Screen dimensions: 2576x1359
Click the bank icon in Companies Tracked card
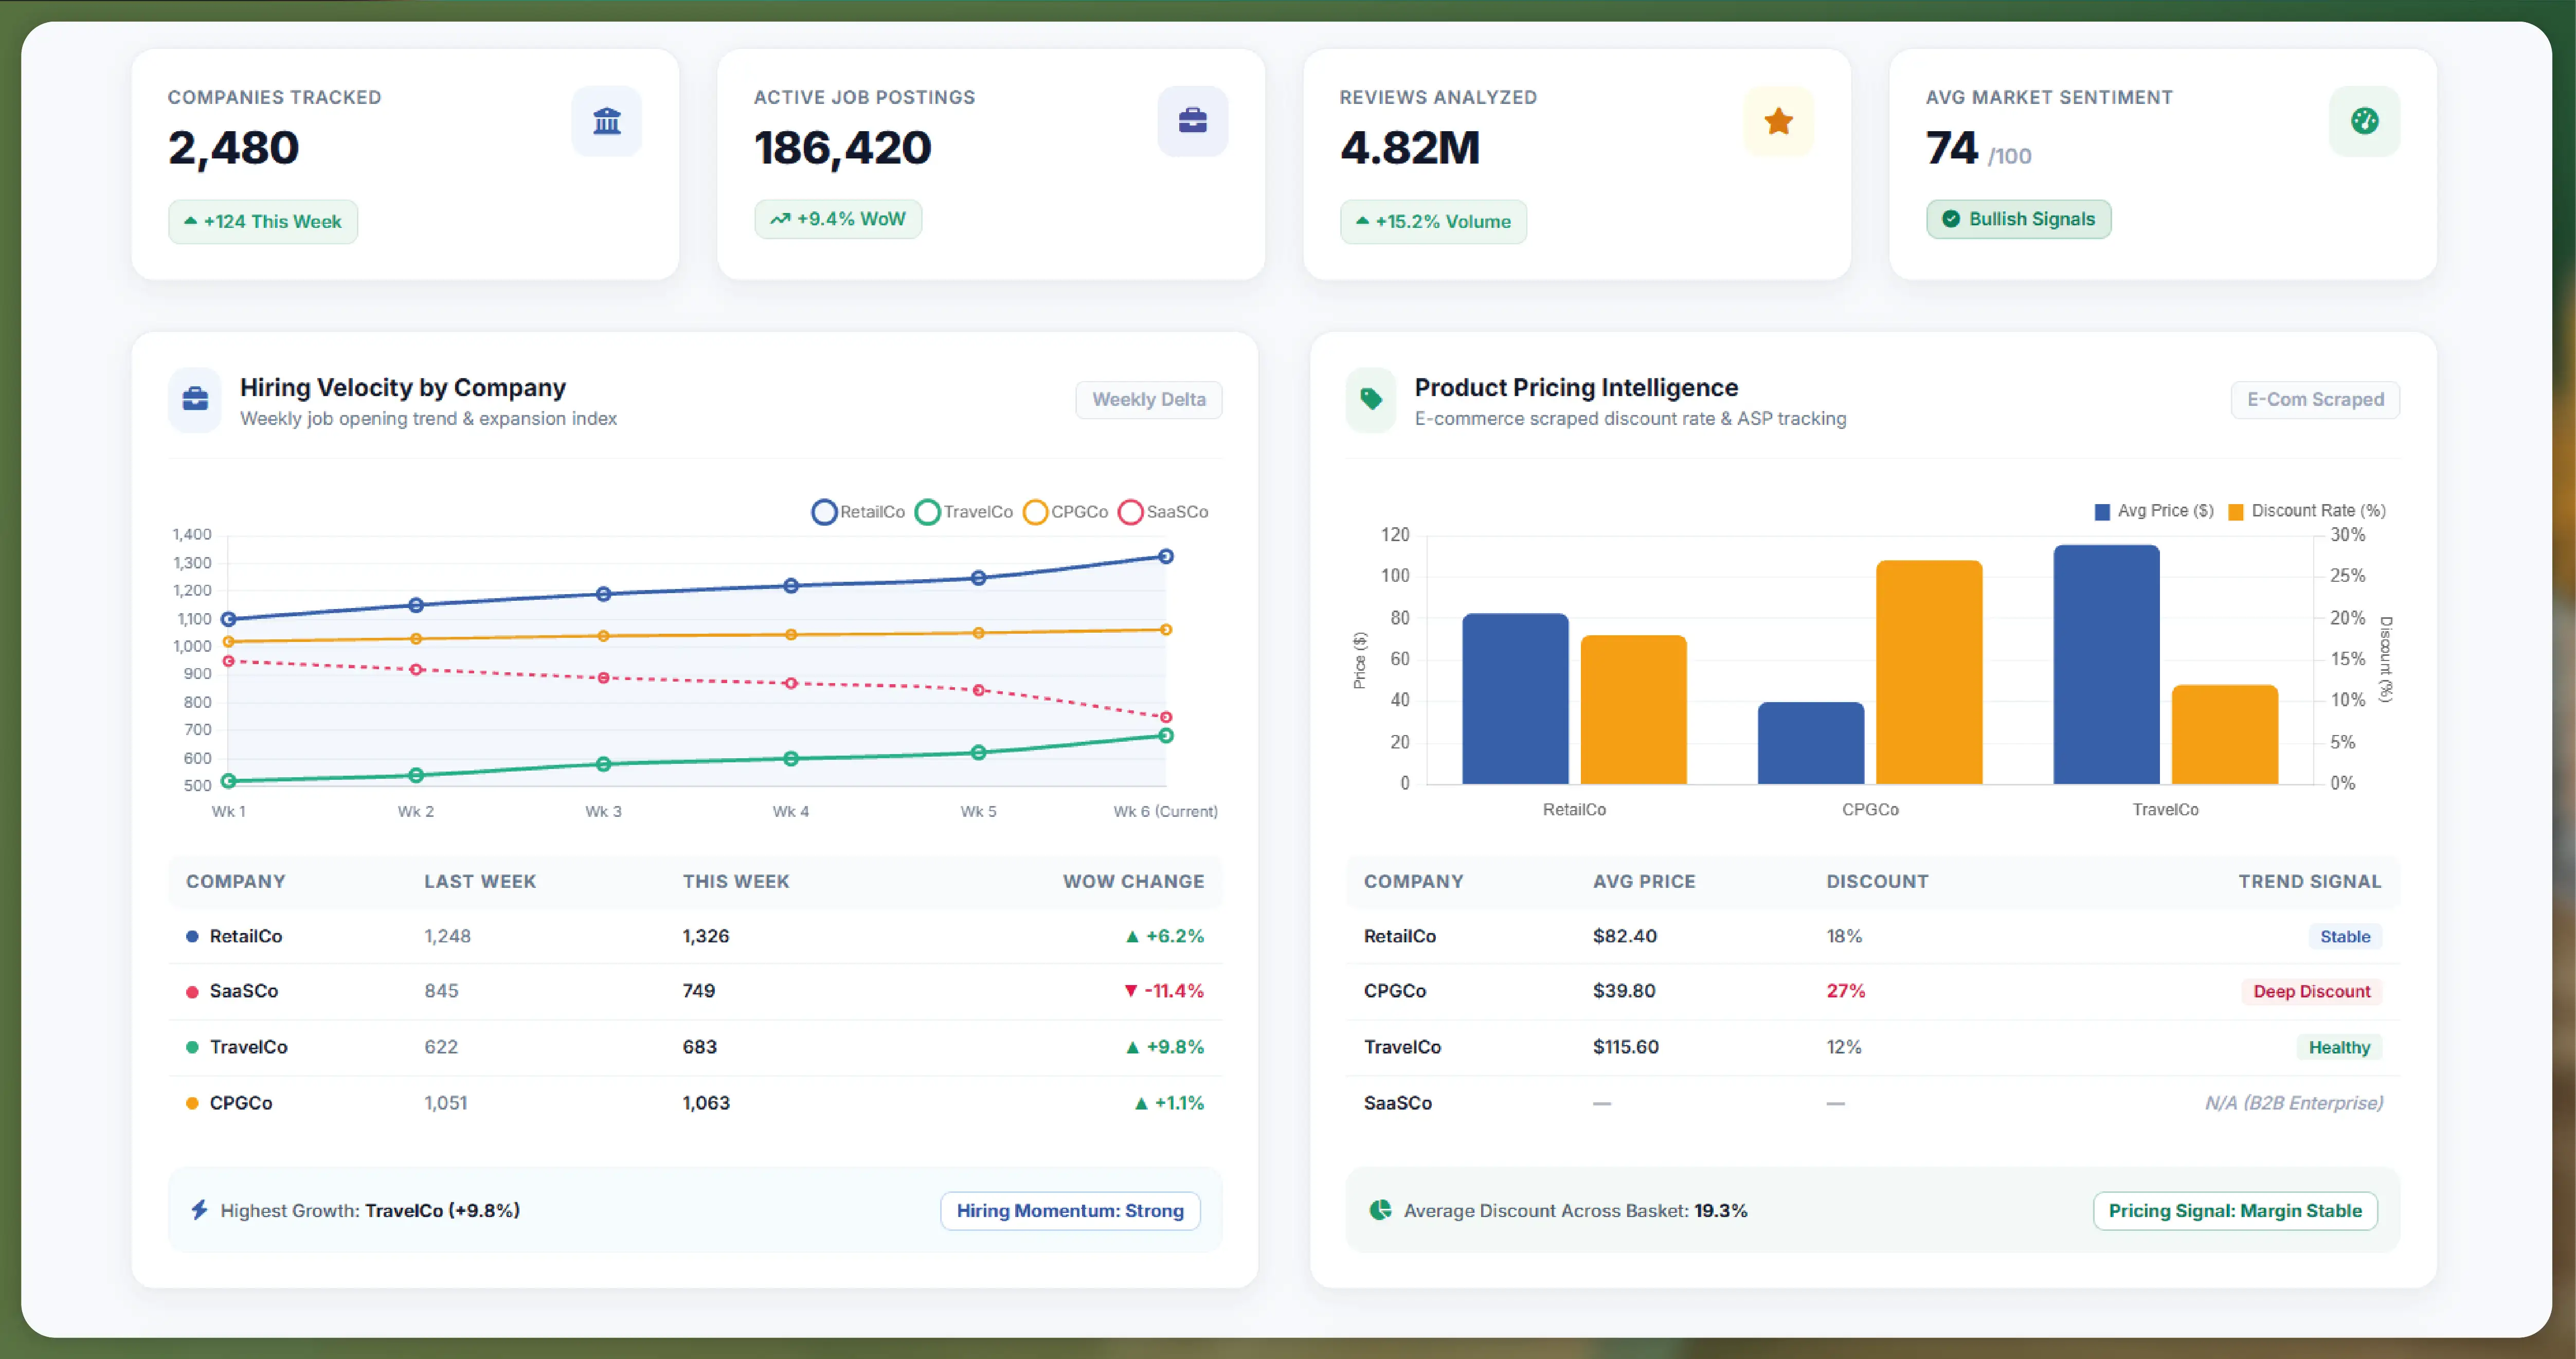(607, 121)
